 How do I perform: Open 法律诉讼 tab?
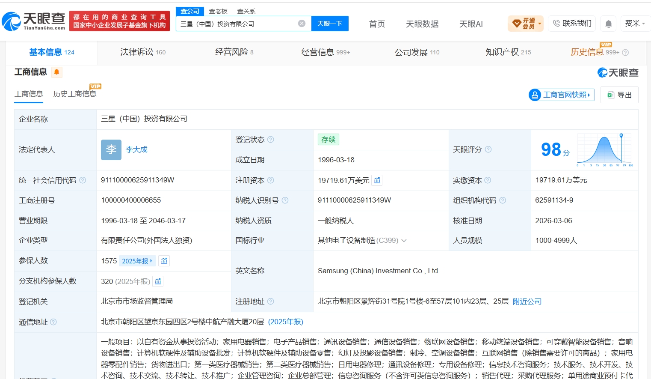[x=143, y=52]
